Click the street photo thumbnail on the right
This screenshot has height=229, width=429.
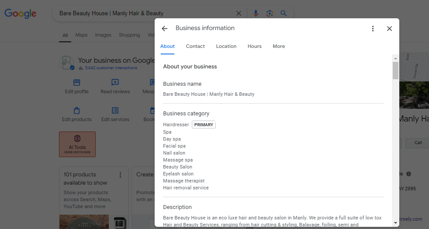414,95
